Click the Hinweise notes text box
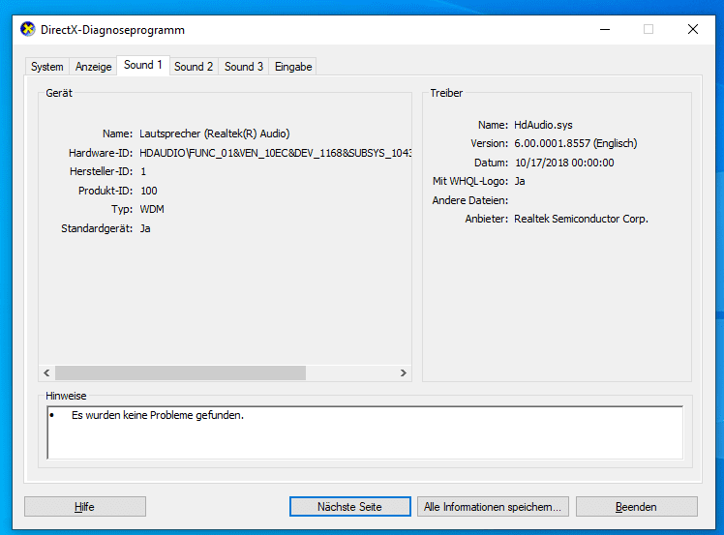The width and height of the screenshot is (724, 535). coord(365,432)
